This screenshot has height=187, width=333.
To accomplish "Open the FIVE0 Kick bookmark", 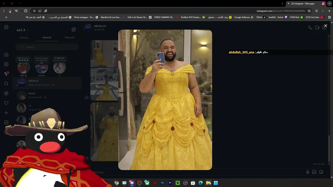I will pyautogui.click(x=296, y=17).
